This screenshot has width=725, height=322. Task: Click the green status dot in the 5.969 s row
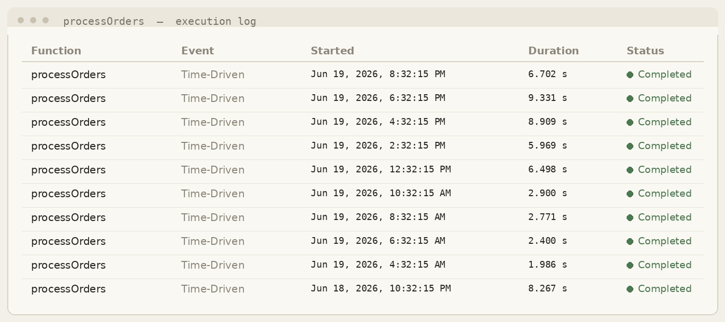[630, 146]
